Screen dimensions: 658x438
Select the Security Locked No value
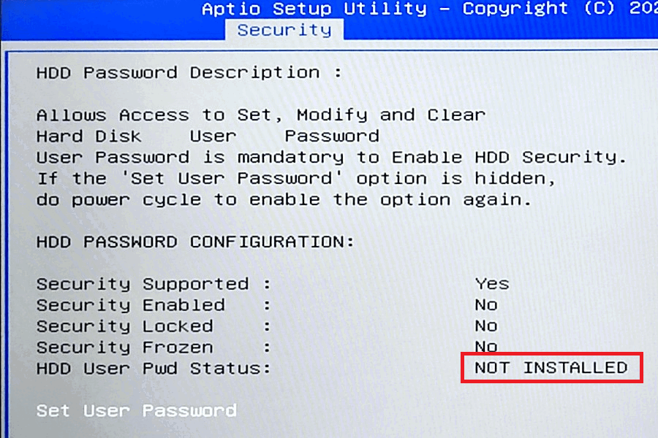tap(486, 326)
